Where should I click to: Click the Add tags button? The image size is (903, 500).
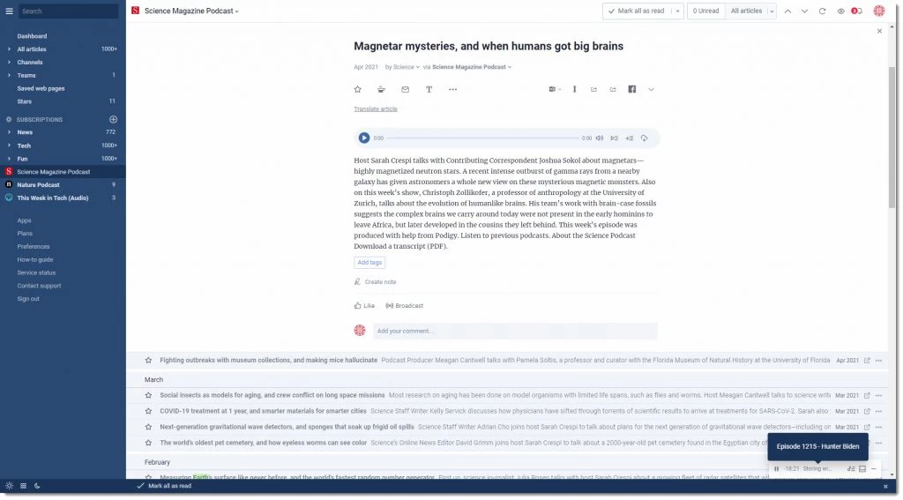(x=369, y=264)
